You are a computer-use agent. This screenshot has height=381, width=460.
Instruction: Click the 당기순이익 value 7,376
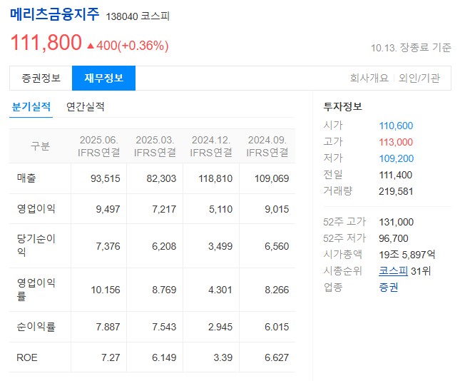(x=108, y=246)
